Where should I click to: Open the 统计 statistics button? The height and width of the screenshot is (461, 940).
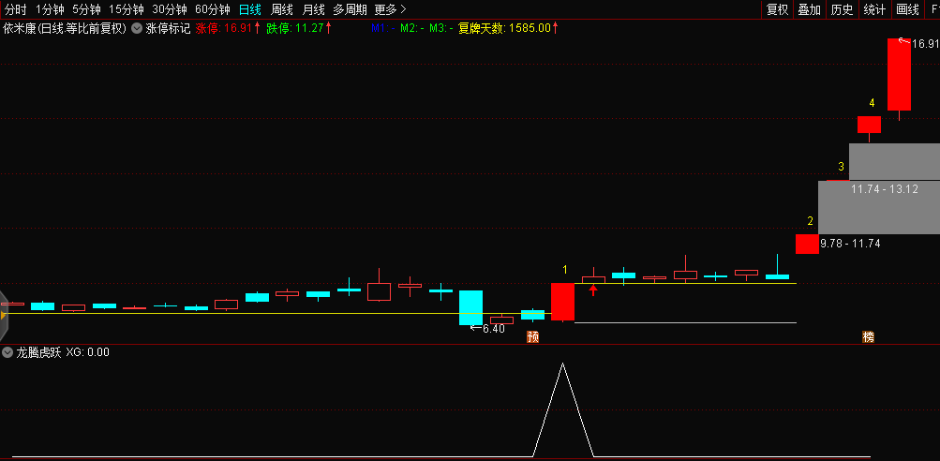pos(874,9)
